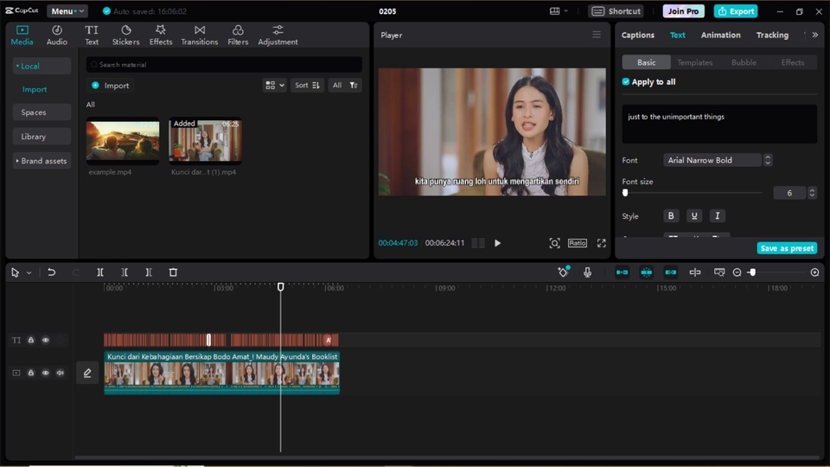Select the Basic sub-tab
This screenshot has width=830, height=467.
pyautogui.click(x=647, y=62)
